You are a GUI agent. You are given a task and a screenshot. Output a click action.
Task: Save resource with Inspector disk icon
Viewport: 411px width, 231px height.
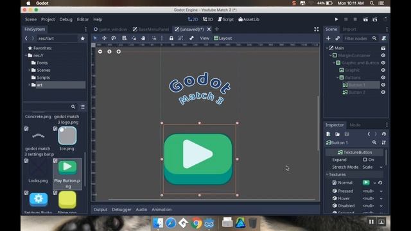click(x=347, y=134)
